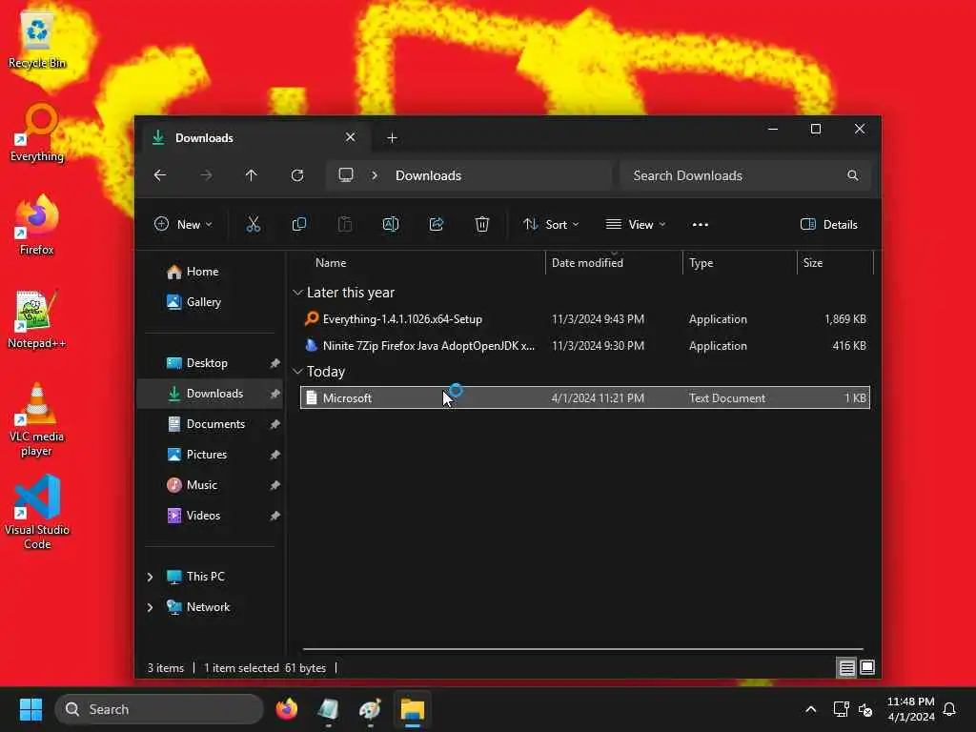Screen dimensions: 976x732
Task: Open the network status tray icon
Action: coord(841,709)
